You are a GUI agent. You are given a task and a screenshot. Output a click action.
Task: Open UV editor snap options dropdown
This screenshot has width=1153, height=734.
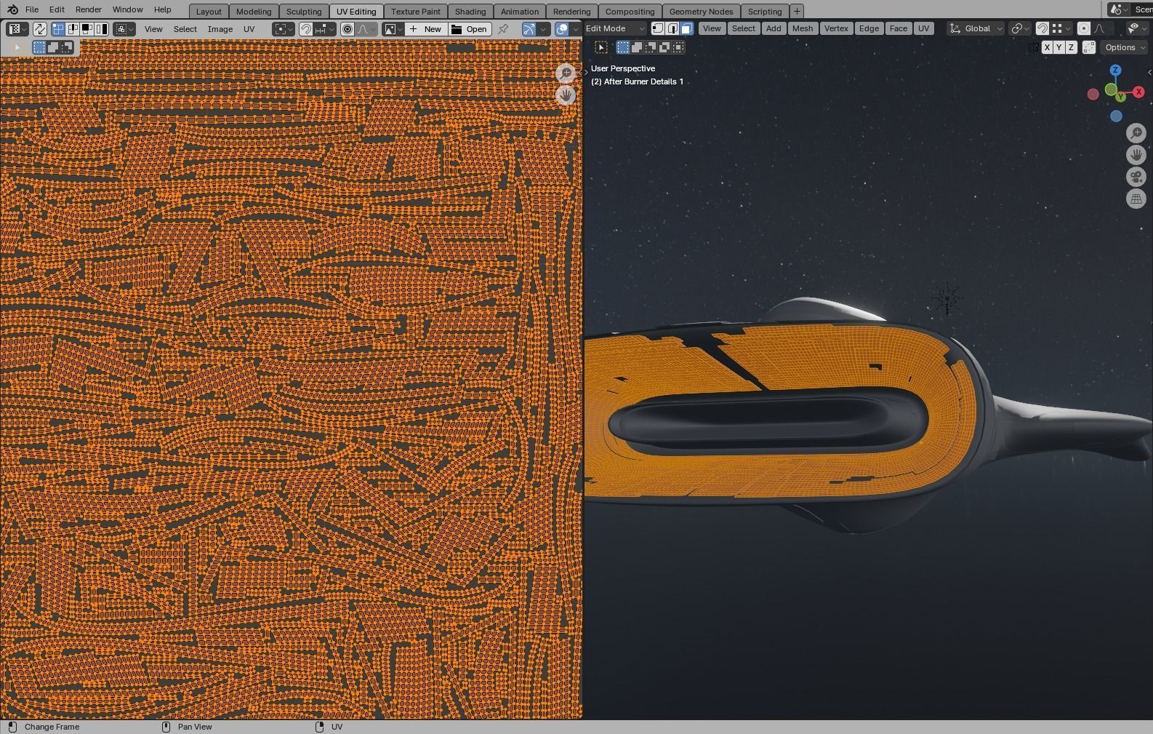coord(324,29)
